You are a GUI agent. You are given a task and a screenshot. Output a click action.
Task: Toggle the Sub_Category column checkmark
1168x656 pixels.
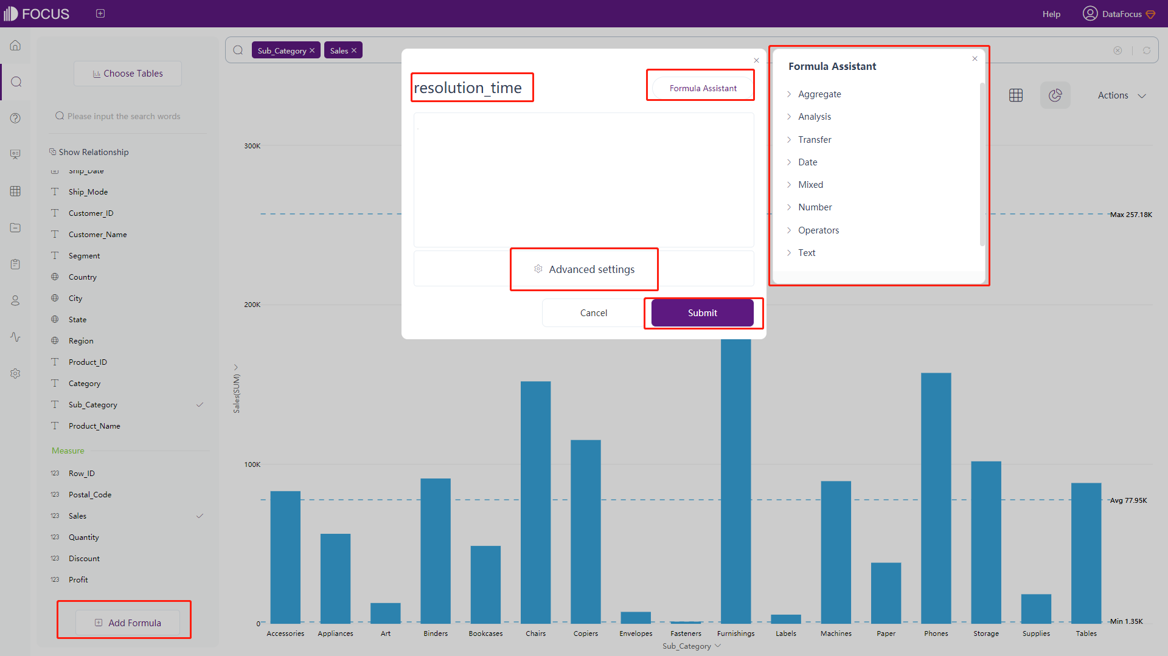pyautogui.click(x=200, y=405)
